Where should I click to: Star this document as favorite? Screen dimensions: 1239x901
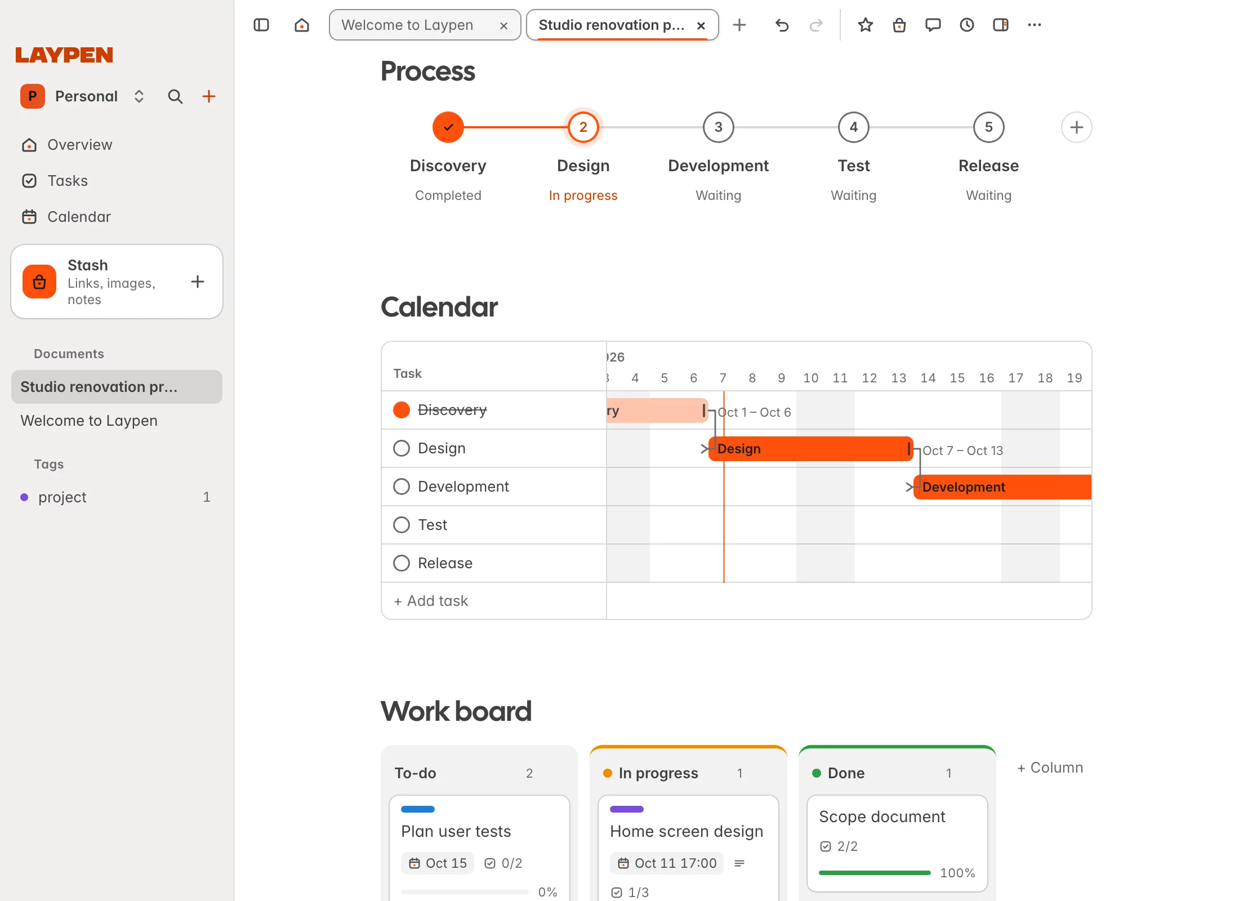(866, 25)
